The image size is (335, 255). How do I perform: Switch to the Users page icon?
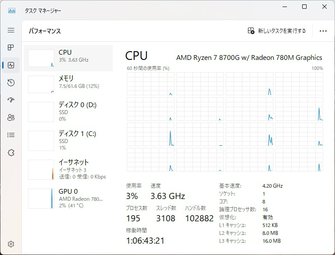(x=11, y=118)
